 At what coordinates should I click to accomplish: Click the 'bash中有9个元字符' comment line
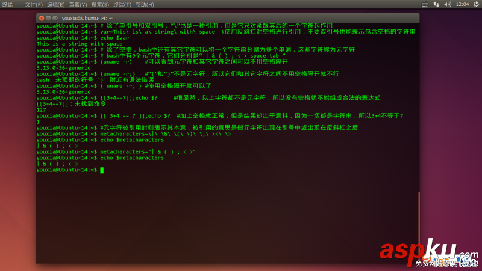(161, 56)
